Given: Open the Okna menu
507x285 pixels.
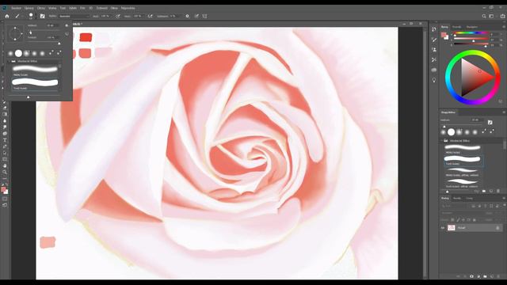Looking at the screenshot, I should pyautogui.click(x=114, y=8).
